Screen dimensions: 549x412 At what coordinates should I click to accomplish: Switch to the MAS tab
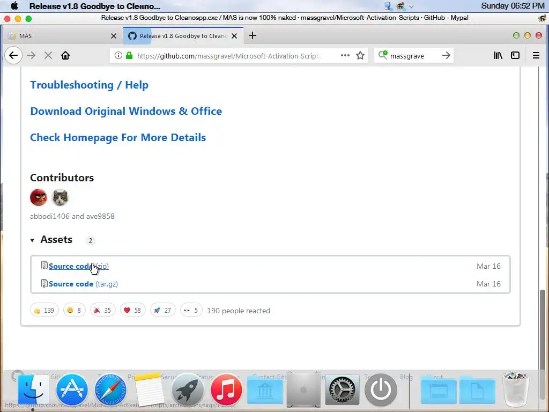62,36
